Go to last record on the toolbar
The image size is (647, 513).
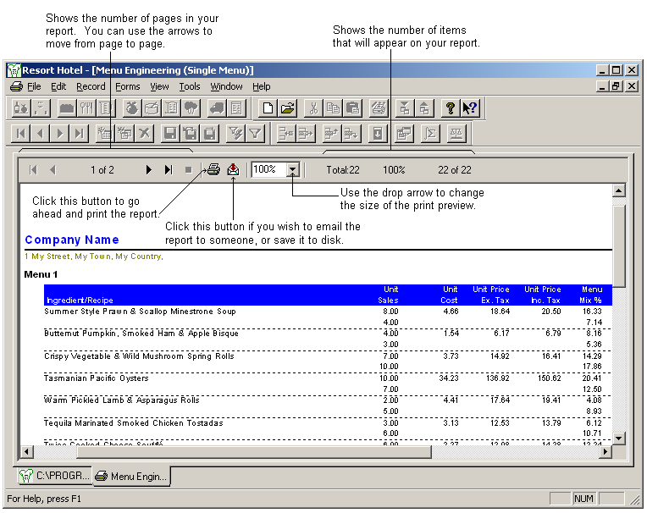tap(80, 133)
